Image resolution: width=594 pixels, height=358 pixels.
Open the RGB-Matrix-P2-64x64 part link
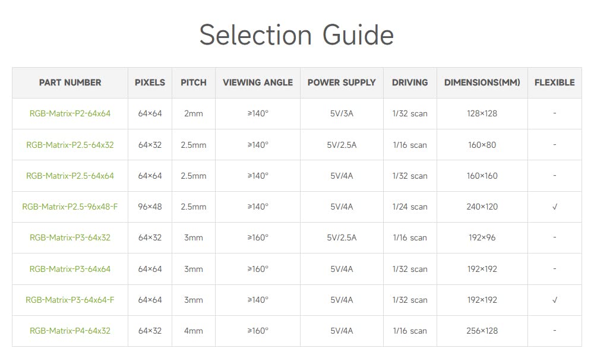point(70,113)
